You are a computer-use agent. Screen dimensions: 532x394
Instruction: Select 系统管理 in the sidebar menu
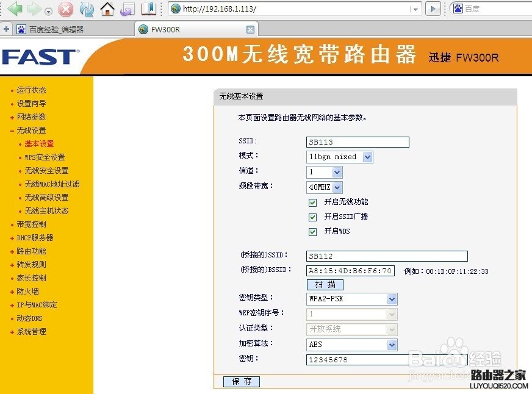[32, 331]
